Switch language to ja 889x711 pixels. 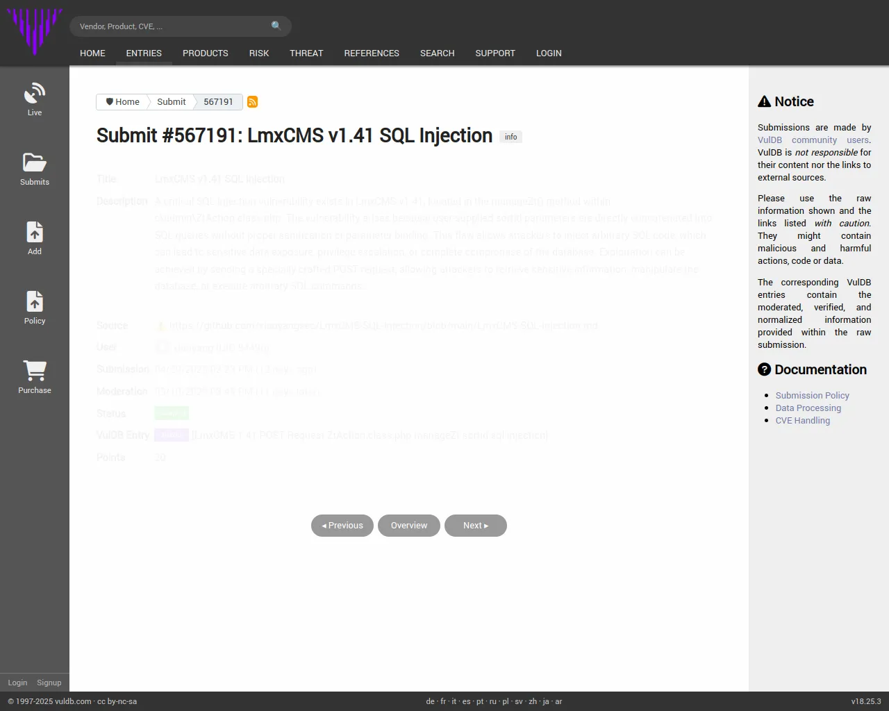click(x=546, y=701)
